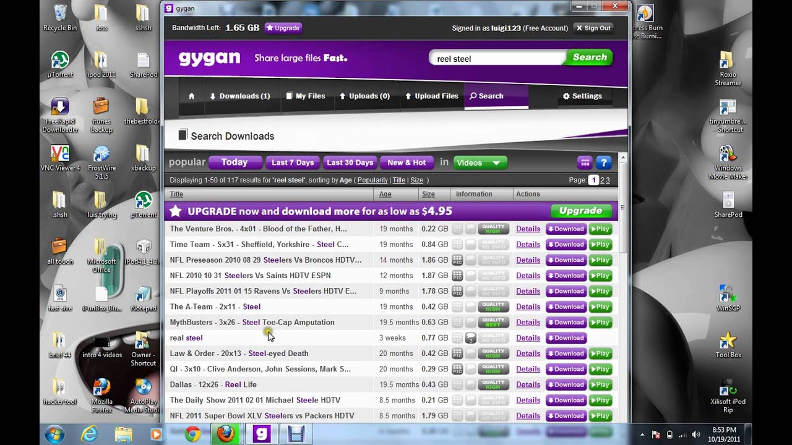Image resolution: width=792 pixels, height=445 pixels.
Task: Open the blue help question mark icon
Action: pos(604,163)
